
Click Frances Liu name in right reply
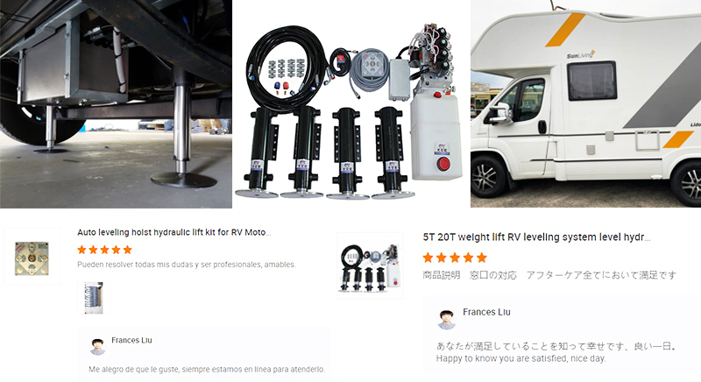click(486, 312)
